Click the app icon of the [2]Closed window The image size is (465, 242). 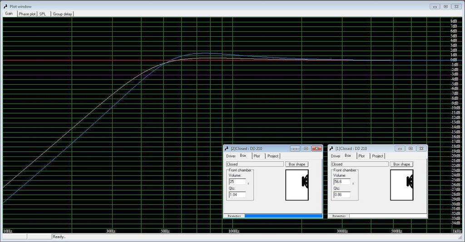pos(227,149)
